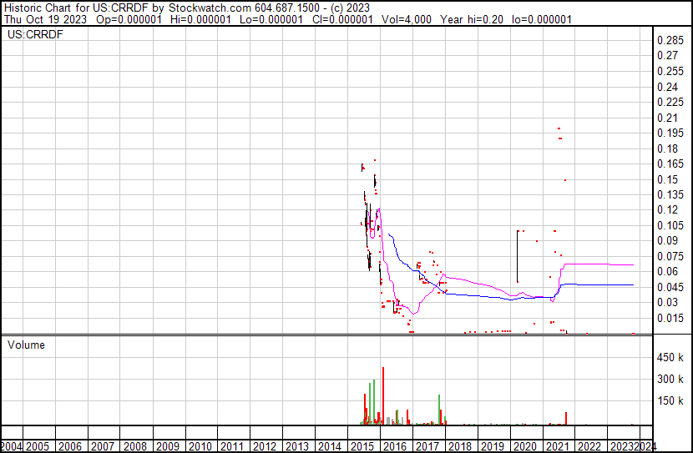The height and width of the screenshot is (453, 693).
Task: Select the 2017 year label on the axis
Action: pyautogui.click(x=427, y=446)
